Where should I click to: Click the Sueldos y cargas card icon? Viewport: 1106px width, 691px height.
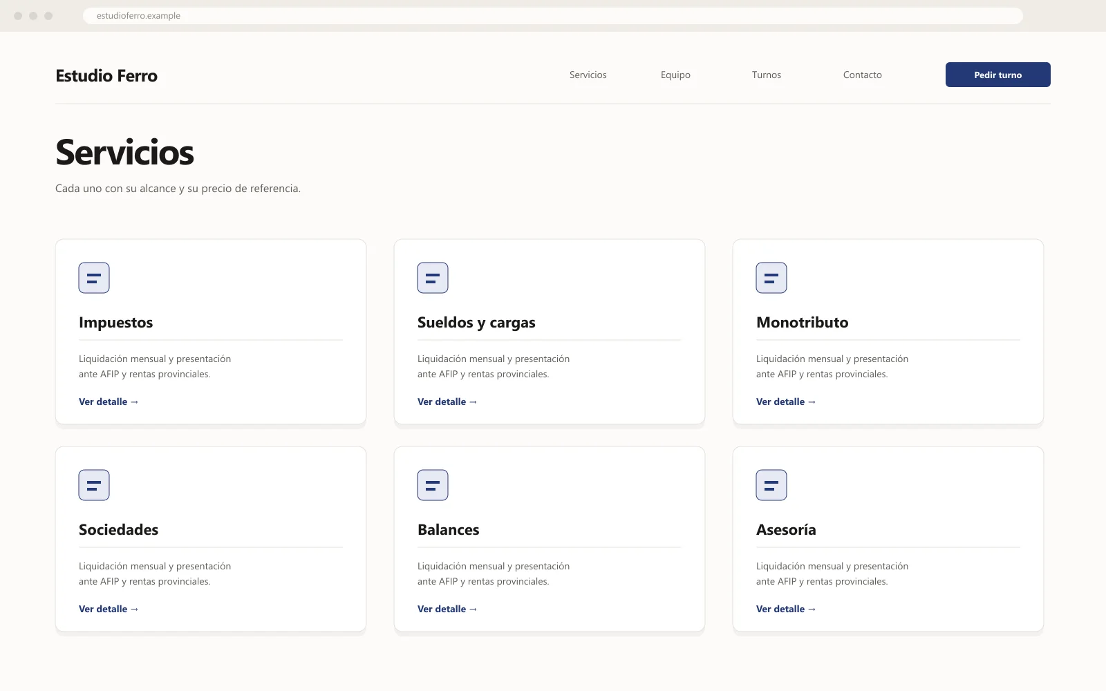click(433, 278)
